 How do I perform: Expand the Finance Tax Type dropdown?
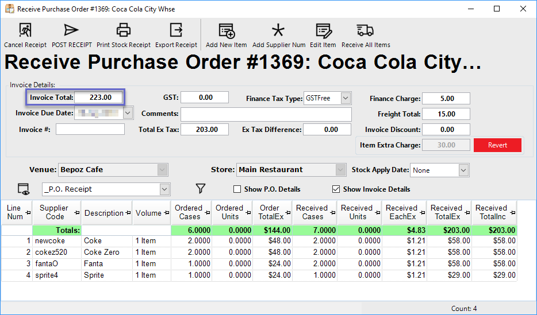(x=345, y=98)
